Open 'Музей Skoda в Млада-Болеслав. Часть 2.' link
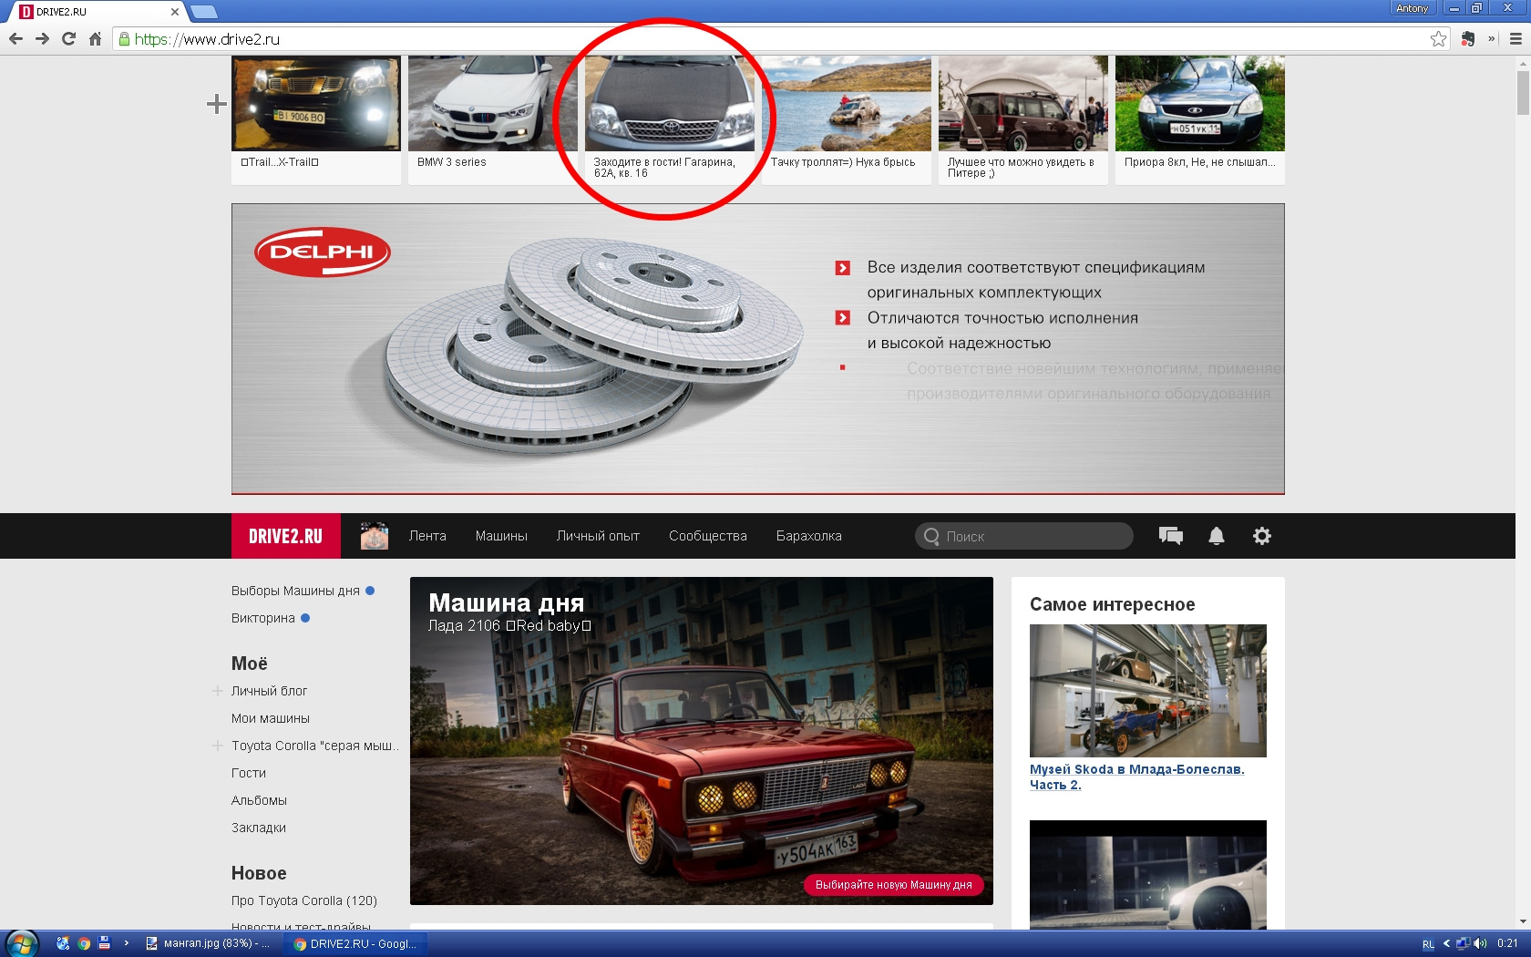 click(1137, 777)
